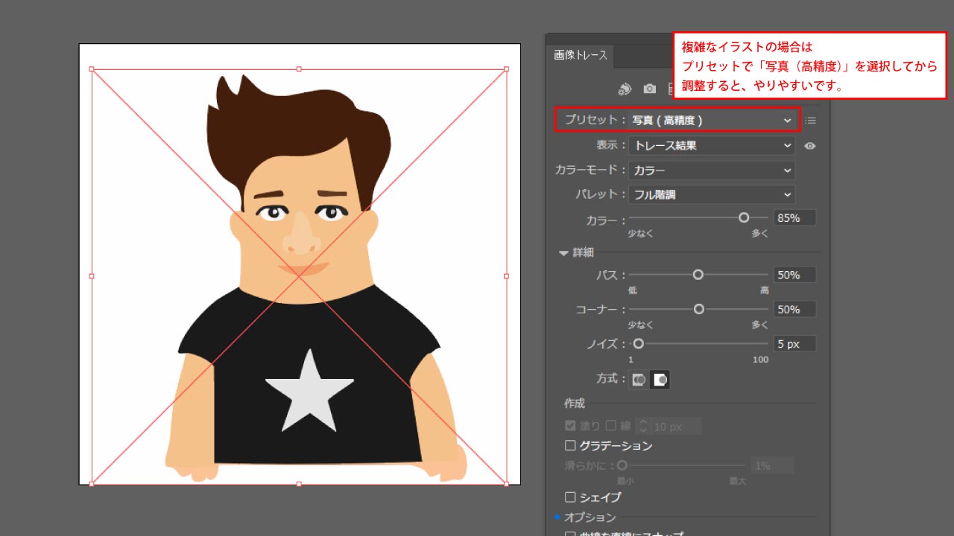The image size is (954, 536).
Task: Open the パレット dropdown showing フル階調
Action: click(x=712, y=195)
